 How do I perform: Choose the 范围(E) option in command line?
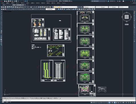23,98
